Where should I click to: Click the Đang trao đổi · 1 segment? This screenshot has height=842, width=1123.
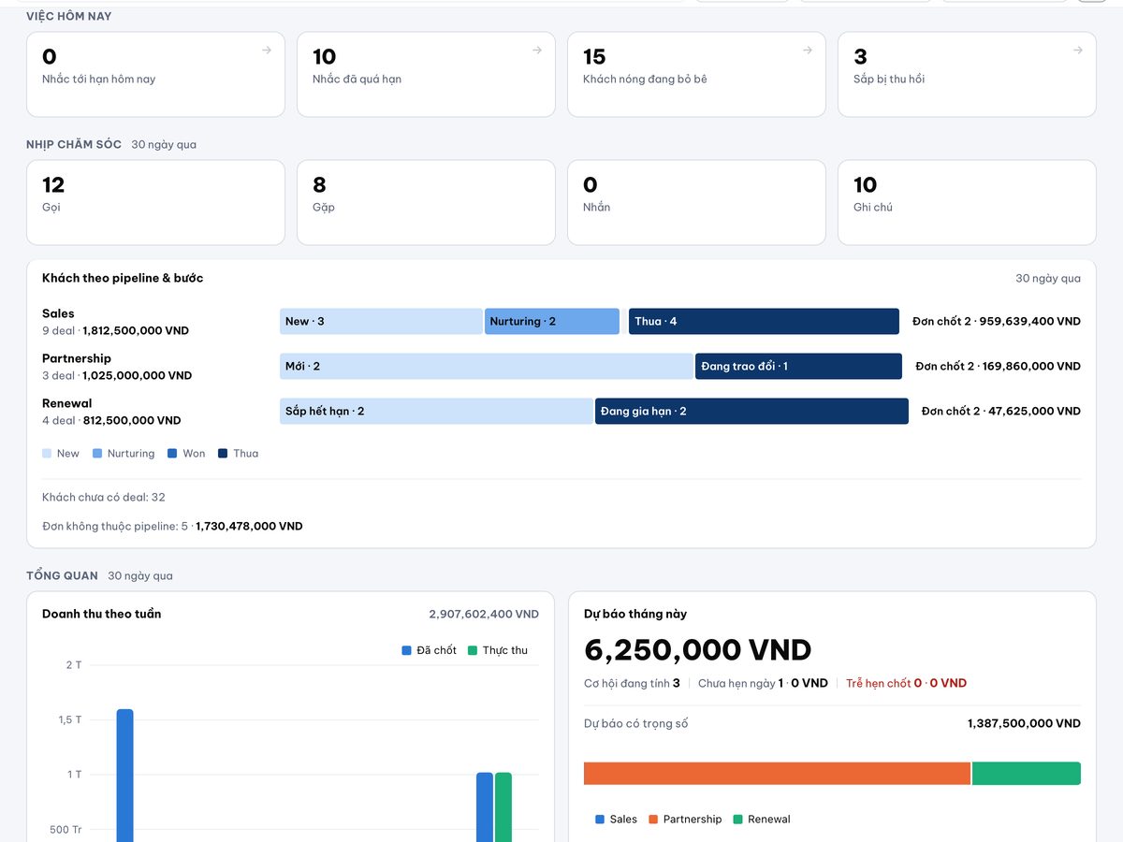point(798,367)
